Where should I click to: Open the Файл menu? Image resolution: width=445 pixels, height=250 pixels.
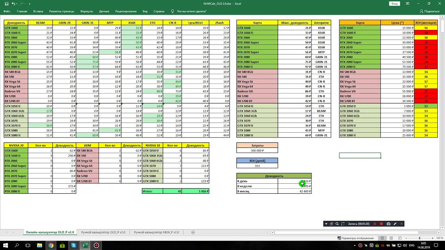coord(7,11)
